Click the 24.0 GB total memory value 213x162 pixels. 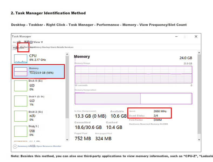[x=186, y=58]
